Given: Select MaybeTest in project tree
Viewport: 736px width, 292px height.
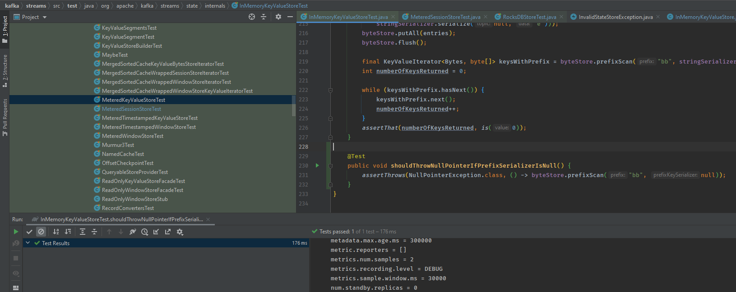Looking at the screenshot, I should (115, 55).
